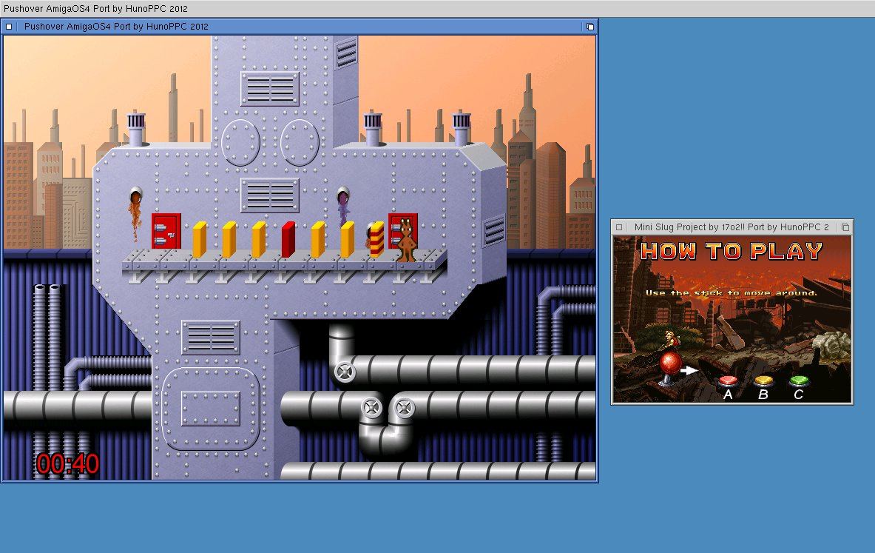875x553 pixels.
Task: Close the Pushover AmigaOS4 Port window
Action: [9, 26]
